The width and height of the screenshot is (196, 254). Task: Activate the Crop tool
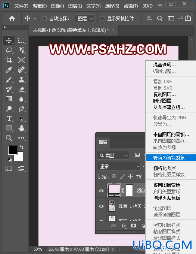click(x=9, y=60)
